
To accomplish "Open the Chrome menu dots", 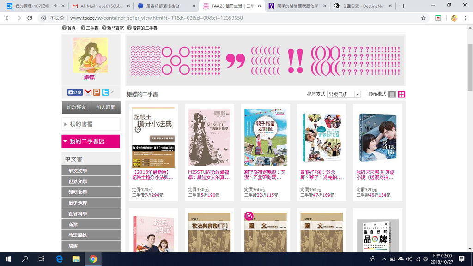I will (x=466, y=18).
